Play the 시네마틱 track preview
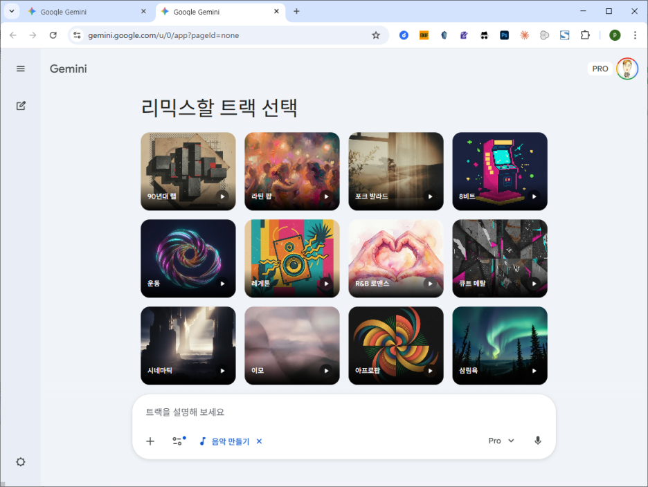Viewport: 648px width, 487px height. tap(222, 371)
